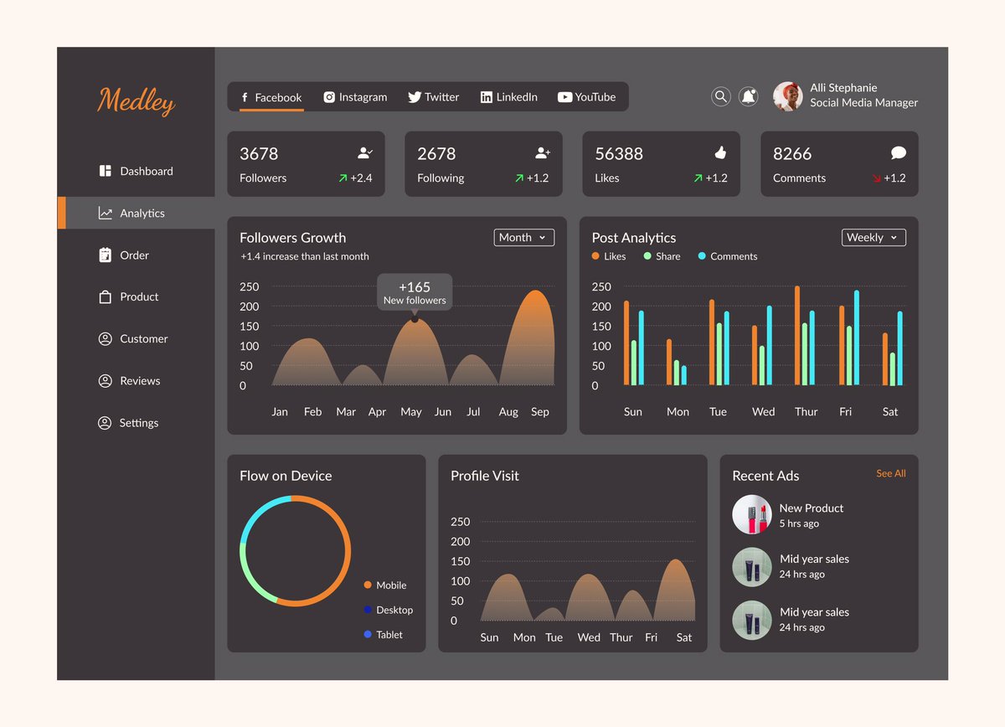Viewport: 1005px width, 727px height.
Task: Click green up arrow beside Followers +2.4
Action: 343,178
